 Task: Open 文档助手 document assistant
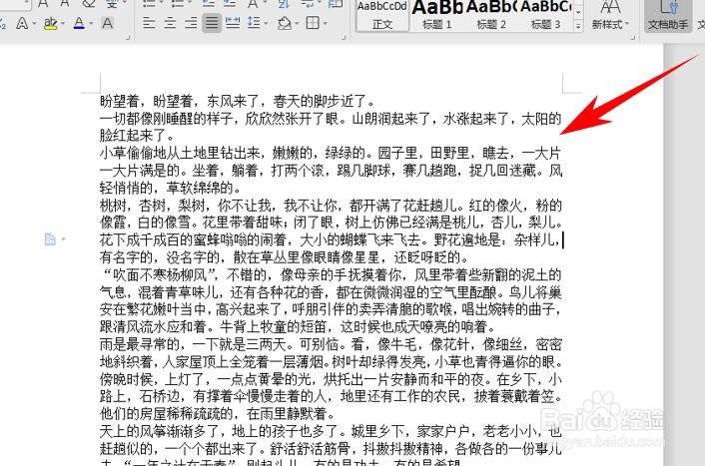(x=668, y=15)
